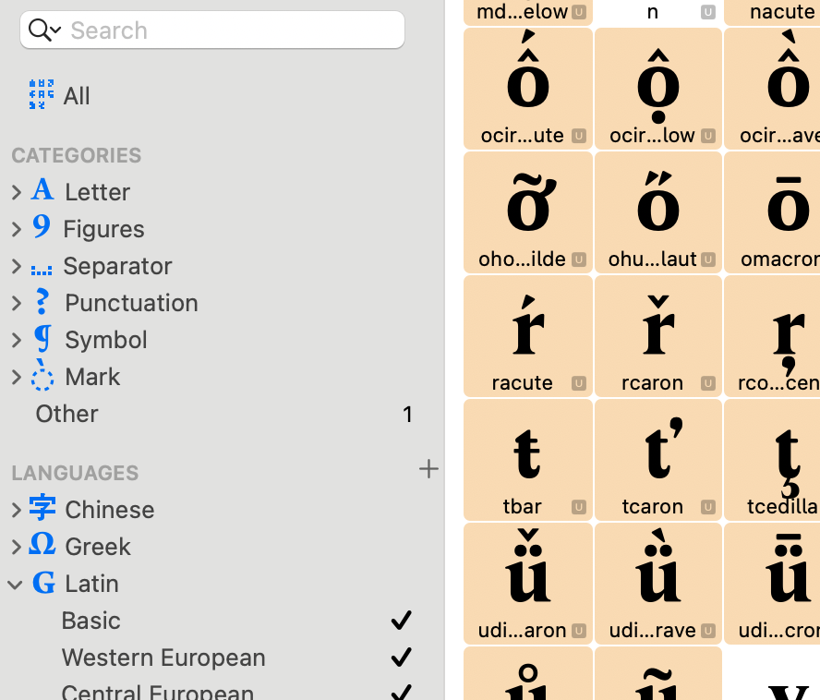820x700 pixels.
Task: Expand the Greek language group
Action: point(16,547)
